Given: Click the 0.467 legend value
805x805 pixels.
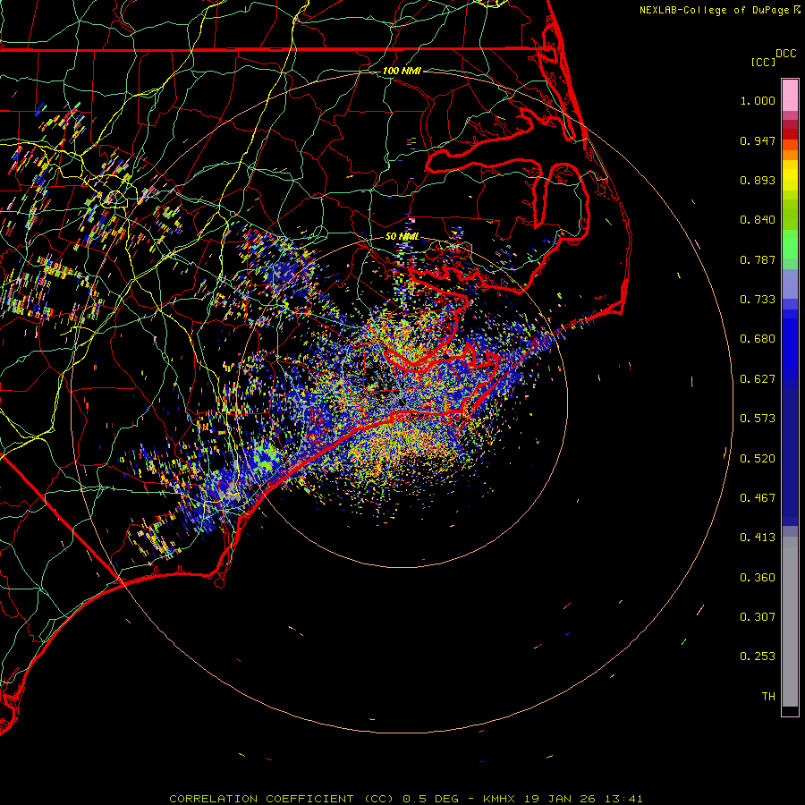Looking at the screenshot, I should point(758,498).
